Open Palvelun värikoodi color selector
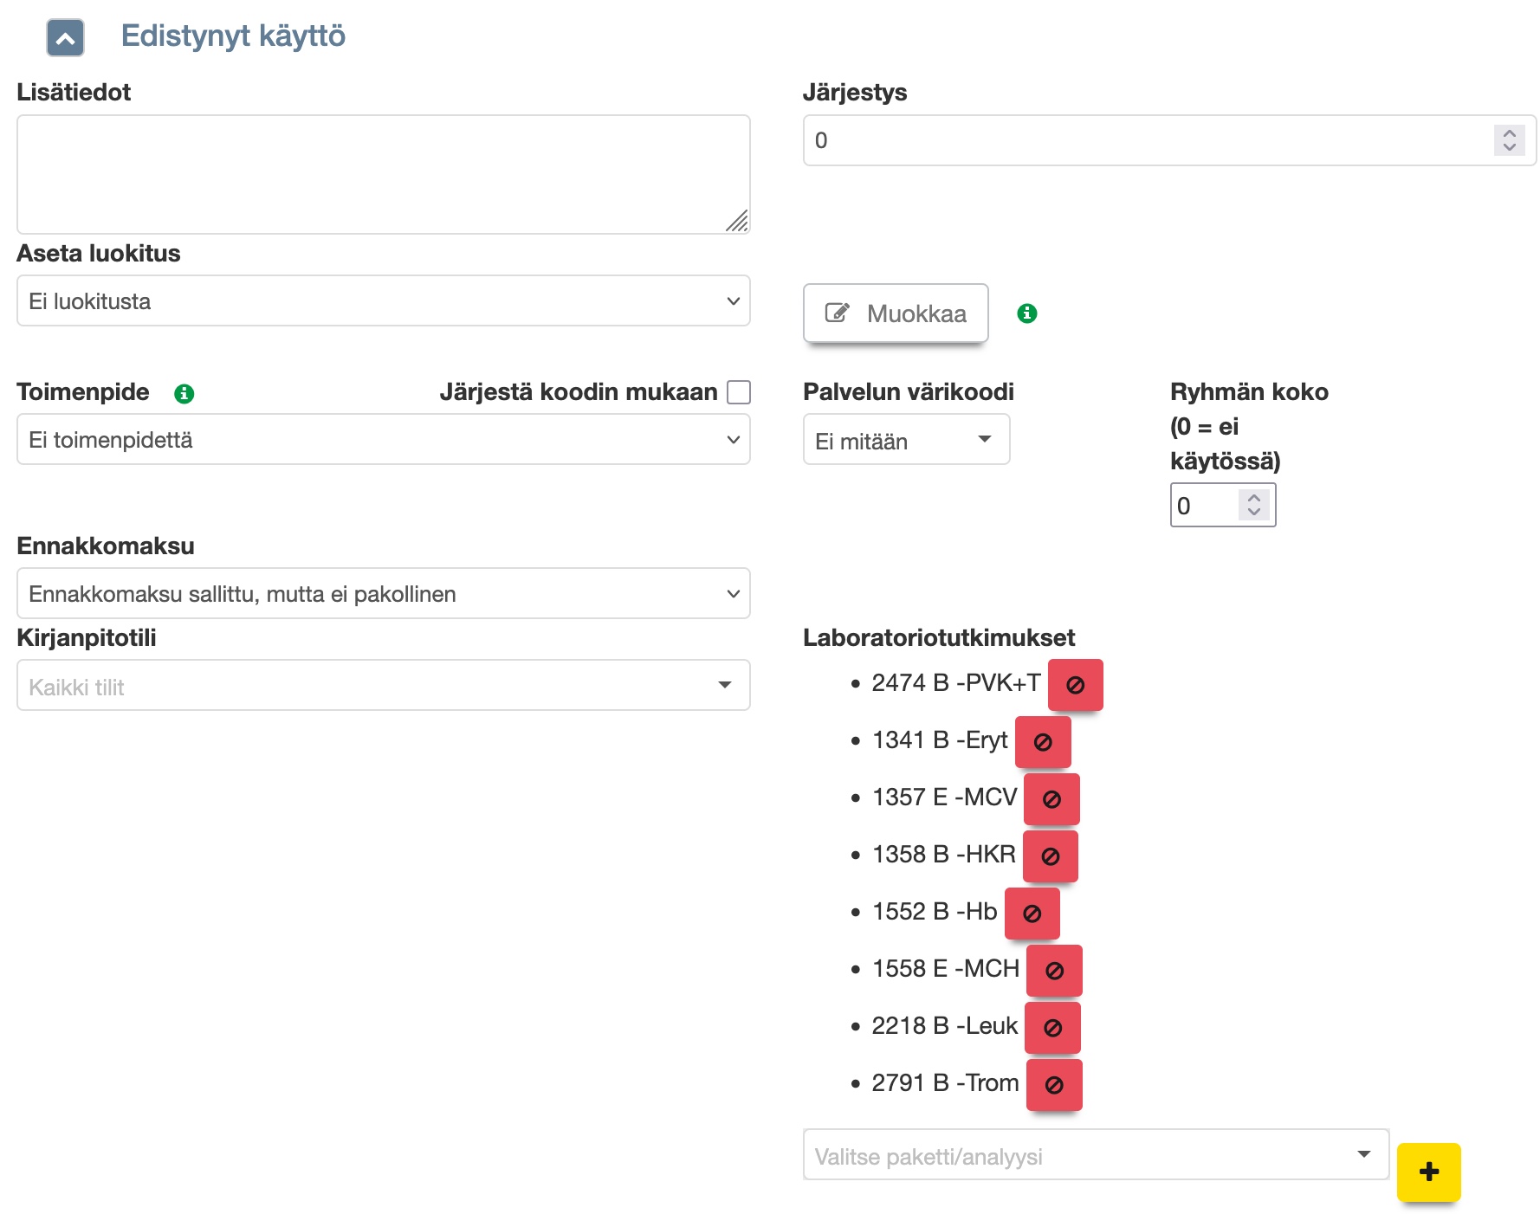Image resolution: width=1540 pixels, height=1214 pixels. 905,440
